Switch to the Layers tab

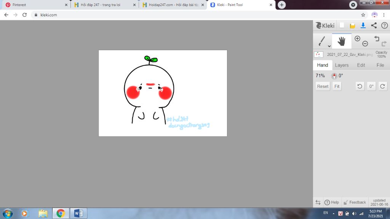point(342,65)
